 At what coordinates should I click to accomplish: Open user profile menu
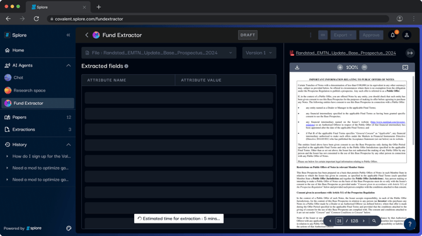point(407,35)
